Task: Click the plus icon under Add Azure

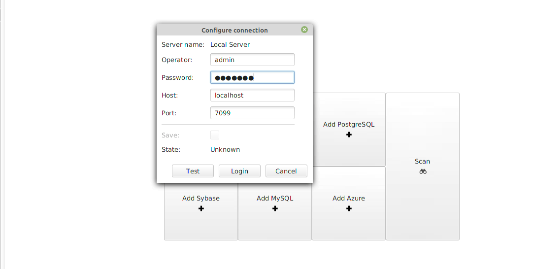Action: coord(349,208)
